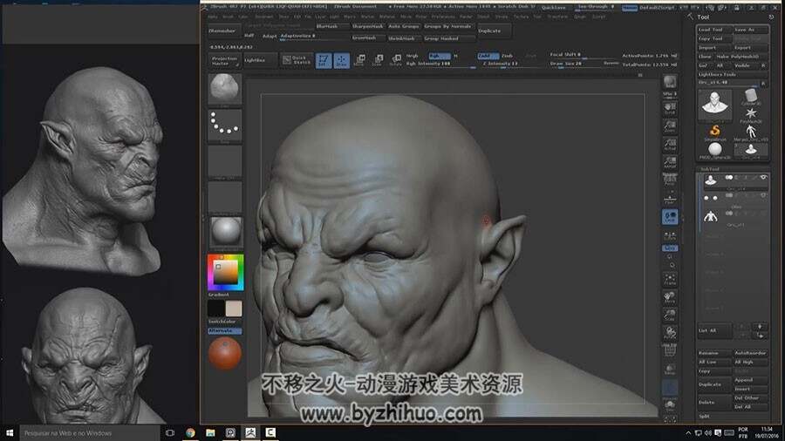Activate the Edit mode button
Screen dimensions: 785x441
coord(324,60)
